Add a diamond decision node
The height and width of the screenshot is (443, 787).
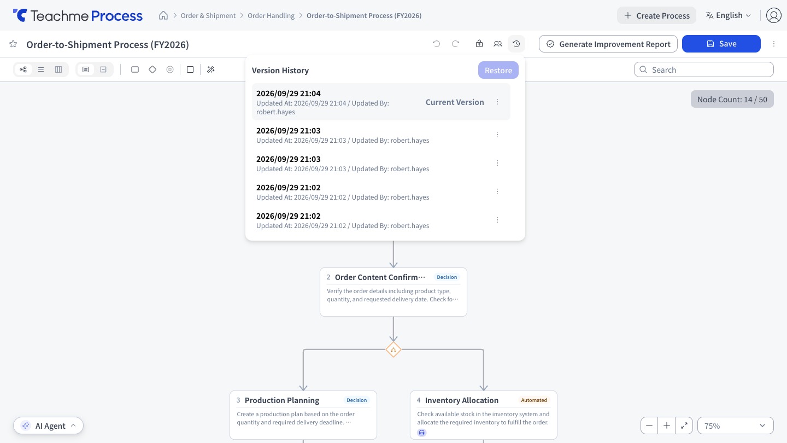point(152,69)
